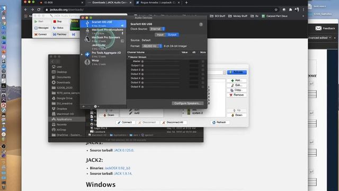Viewport: 339px width, 191px height.
Task: Open JACK Messages window
Action: tap(41, 28)
